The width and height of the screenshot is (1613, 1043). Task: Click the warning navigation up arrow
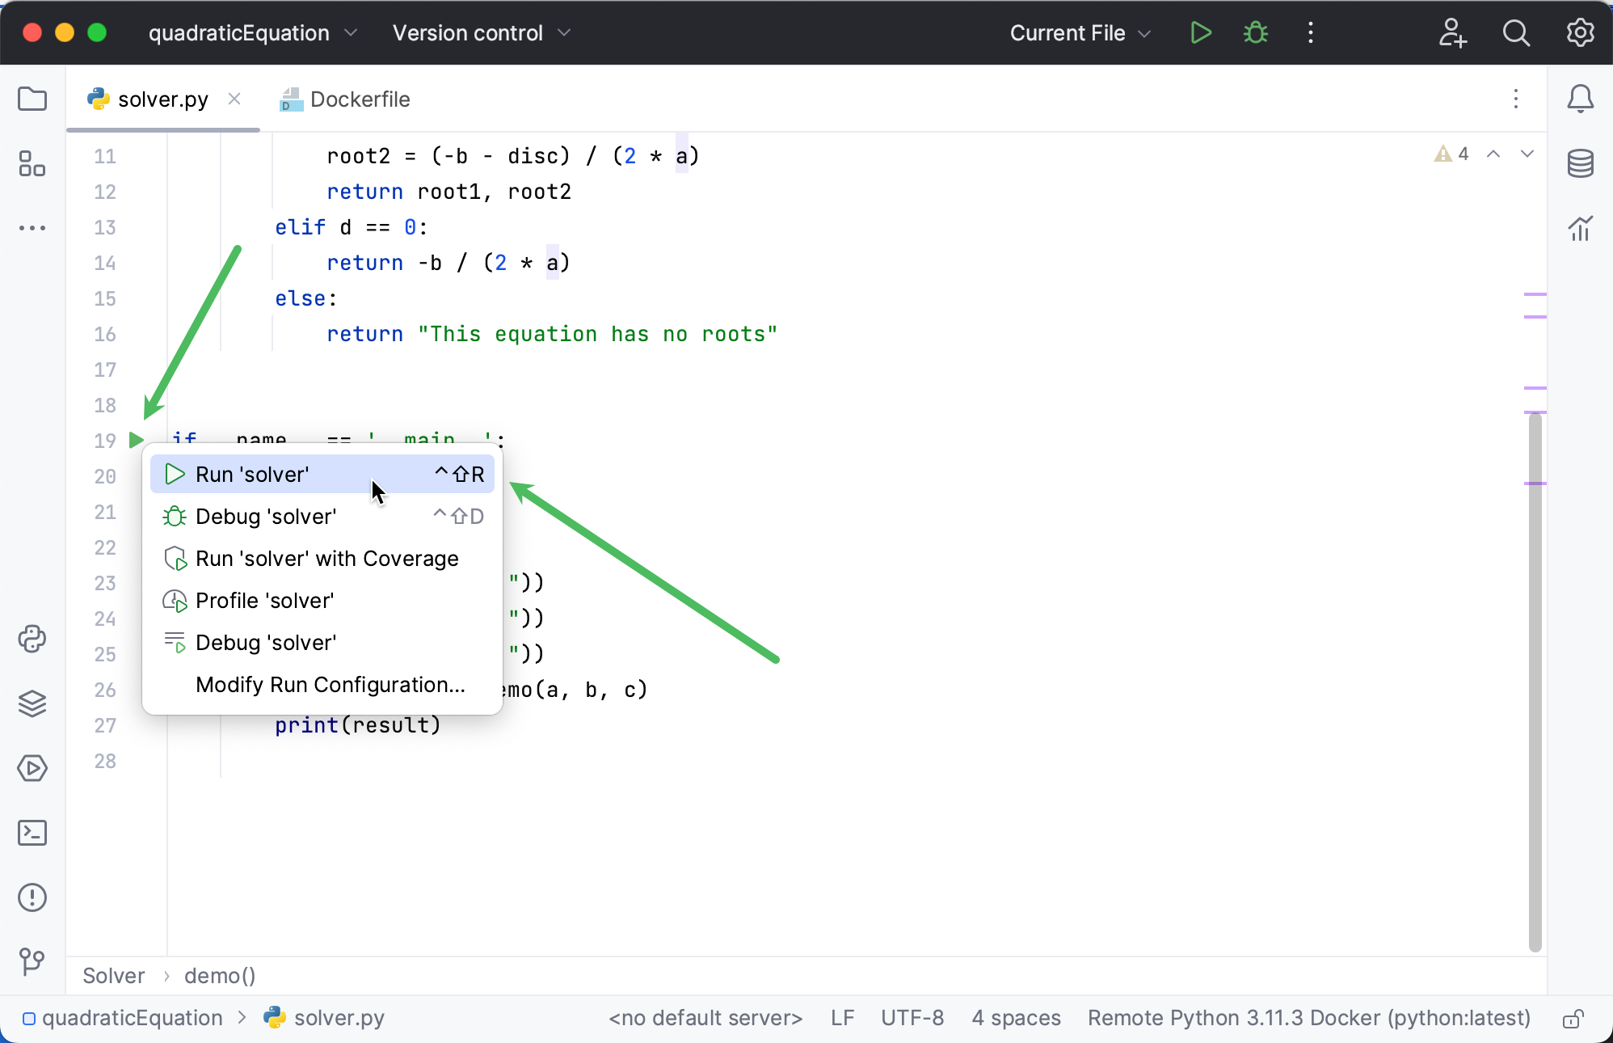(x=1493, y=154)
